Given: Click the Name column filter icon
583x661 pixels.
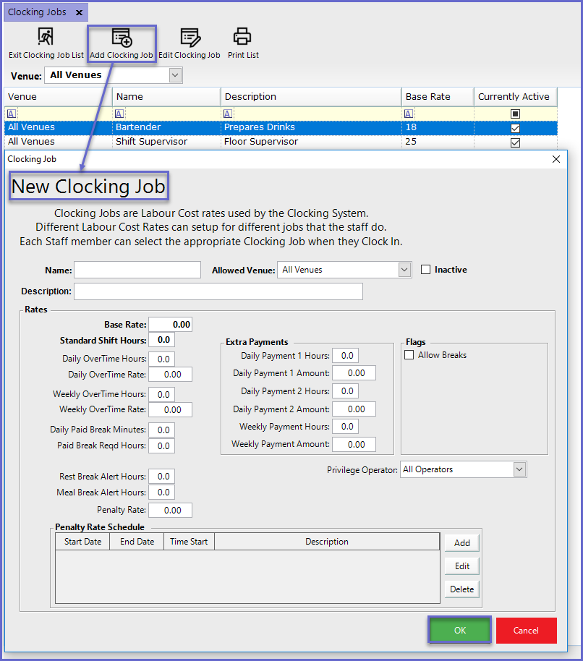Looking at the screenshot, I should [119, 114].
